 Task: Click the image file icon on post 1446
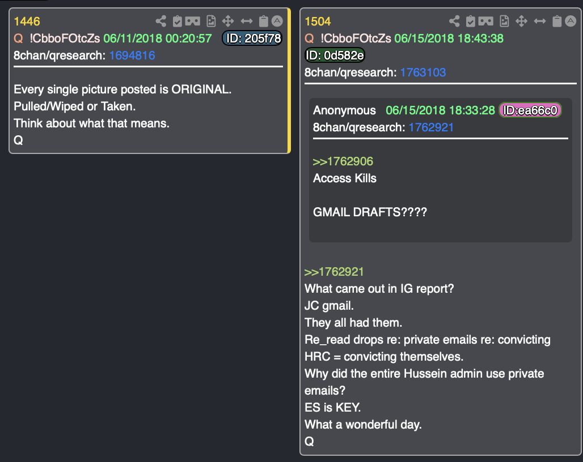(x=211, y=21)
